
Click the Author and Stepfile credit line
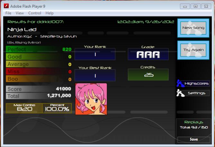pyautogui.click(x=42, y=37)
